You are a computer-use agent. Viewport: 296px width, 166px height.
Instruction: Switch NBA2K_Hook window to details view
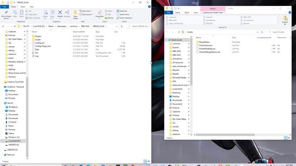point(145,161)
